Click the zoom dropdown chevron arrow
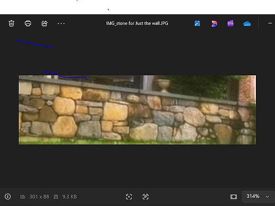This screenshot has height=206, width=275. coord(267,197)
